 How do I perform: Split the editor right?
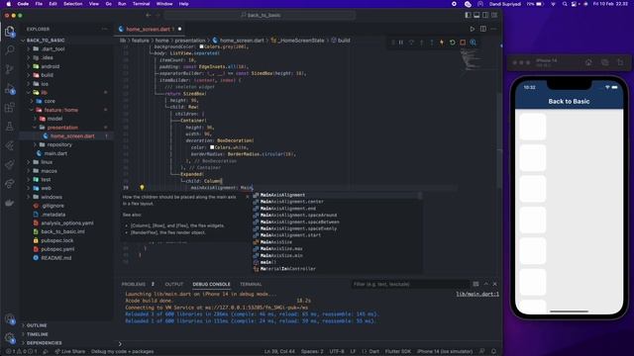(x=483, y=29)
